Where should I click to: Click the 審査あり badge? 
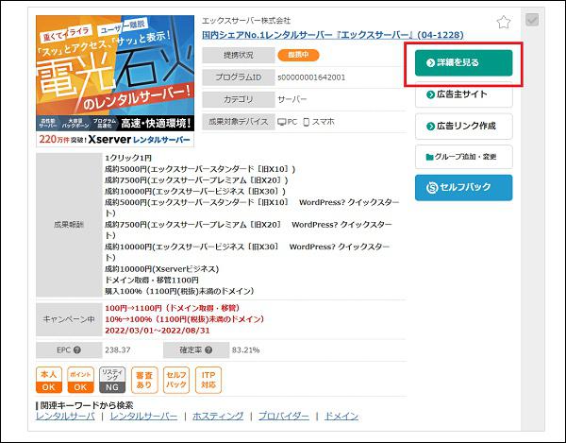pyautogui.click(x=144, y=380)
